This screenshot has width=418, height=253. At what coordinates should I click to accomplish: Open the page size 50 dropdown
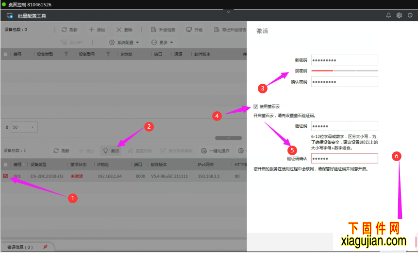(24, 127)
